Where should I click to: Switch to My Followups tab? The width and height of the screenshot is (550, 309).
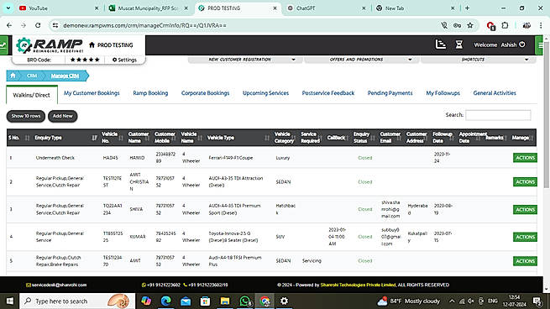tap(443, 93)
